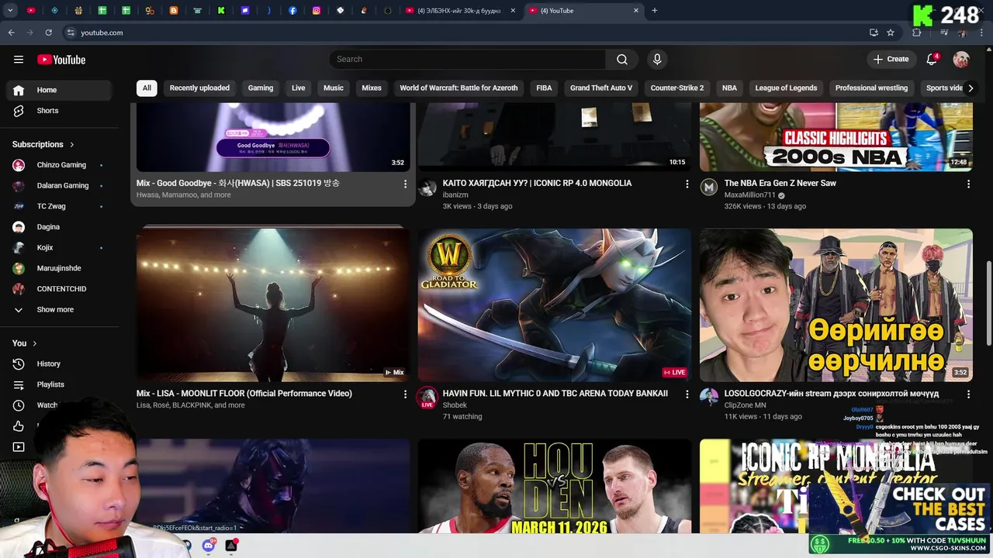Open options for Good Goodbye mix video
Screen dimensions: 993x558
click(405, 184)
